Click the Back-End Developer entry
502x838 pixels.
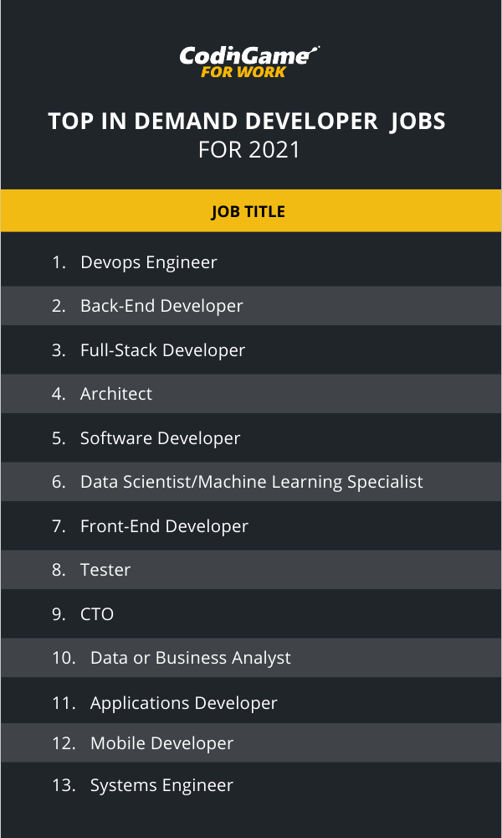[x=161, y=306]
